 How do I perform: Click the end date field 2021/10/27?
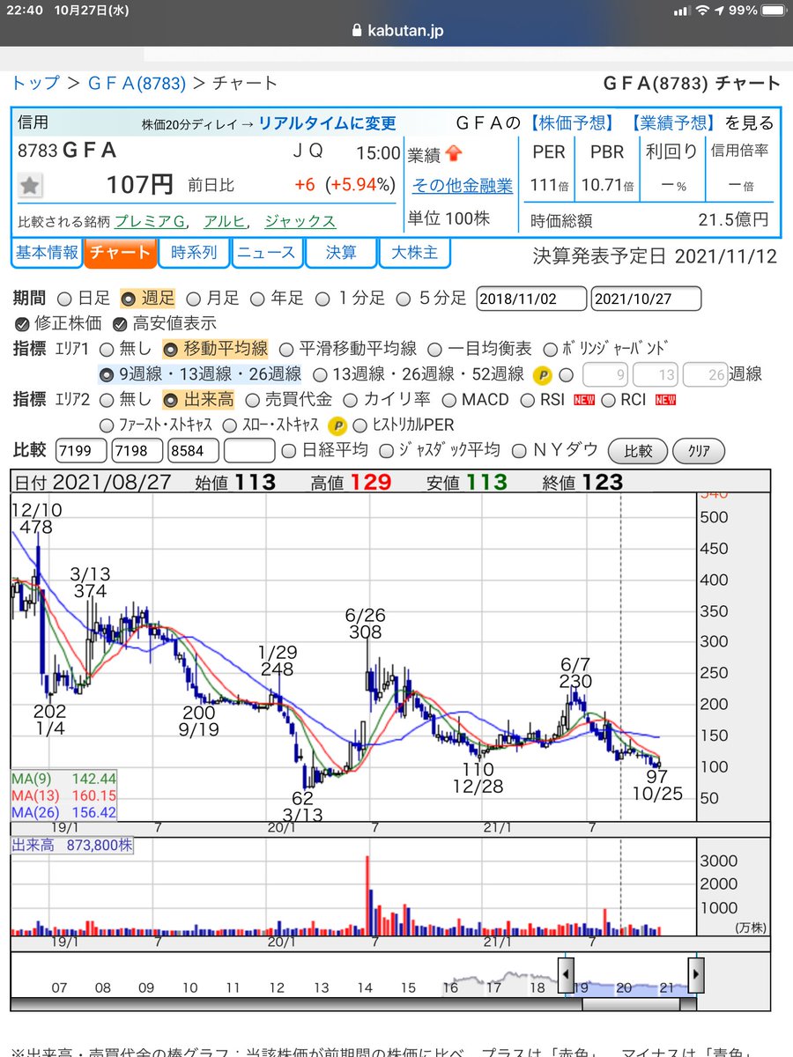647,298
